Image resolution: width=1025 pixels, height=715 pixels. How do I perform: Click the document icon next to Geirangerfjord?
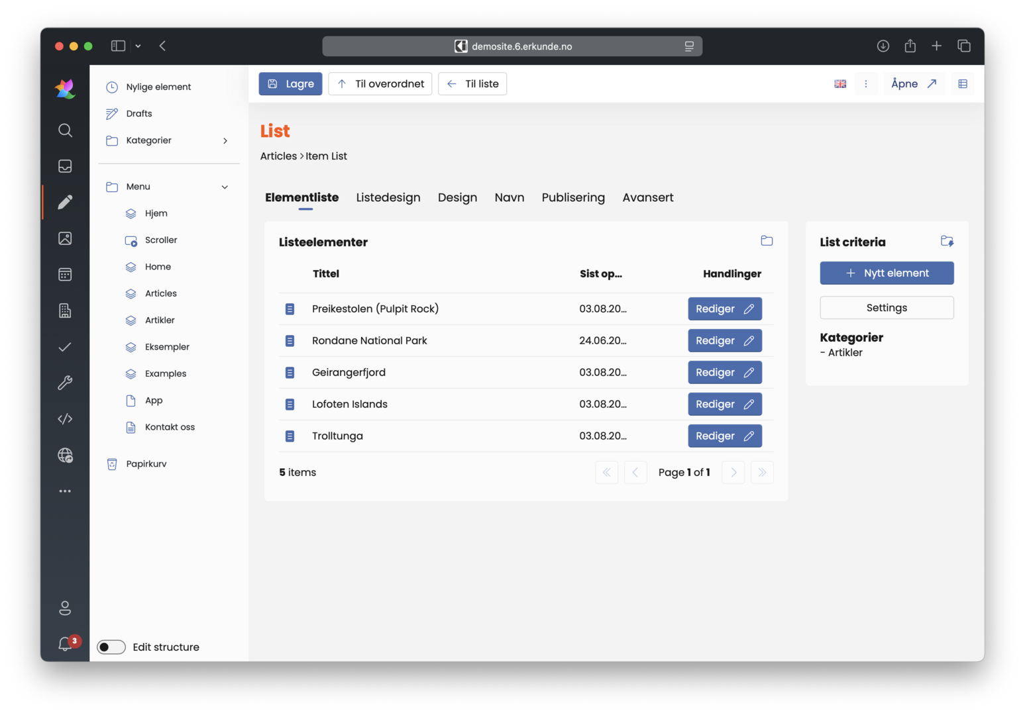pos(290,373)
